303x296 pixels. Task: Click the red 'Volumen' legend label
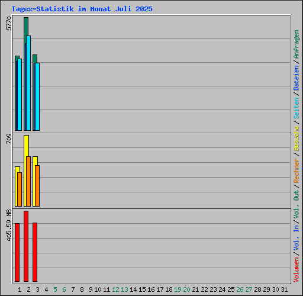(x=296, y=269)
